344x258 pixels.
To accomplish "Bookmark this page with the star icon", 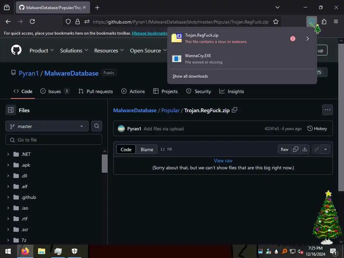I will pyautogui.click(x=276, y=21).
